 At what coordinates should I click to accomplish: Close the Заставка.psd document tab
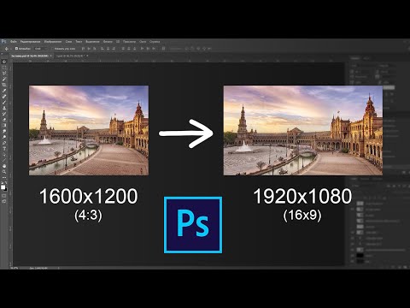coord(51,56)
